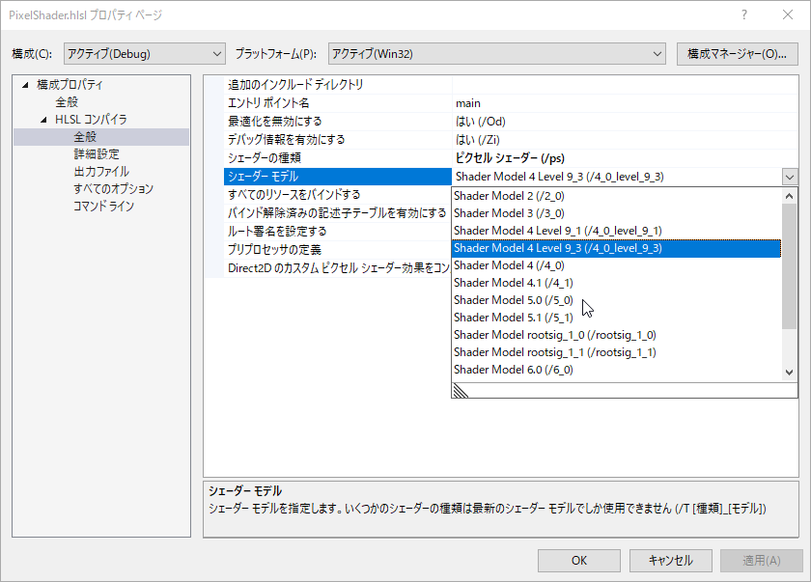Click the 適用(A) button
The height and width of the screenshot is (582, 811).
762,561
